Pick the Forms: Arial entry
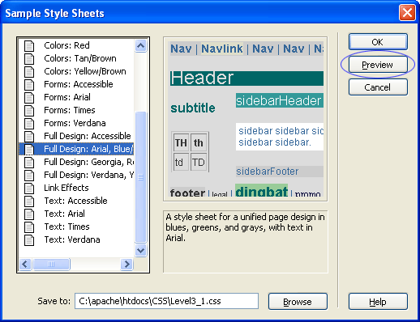420x322 pixels. 67,97
